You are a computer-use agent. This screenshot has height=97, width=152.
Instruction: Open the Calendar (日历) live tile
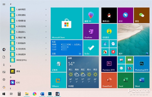pos(66,48)
